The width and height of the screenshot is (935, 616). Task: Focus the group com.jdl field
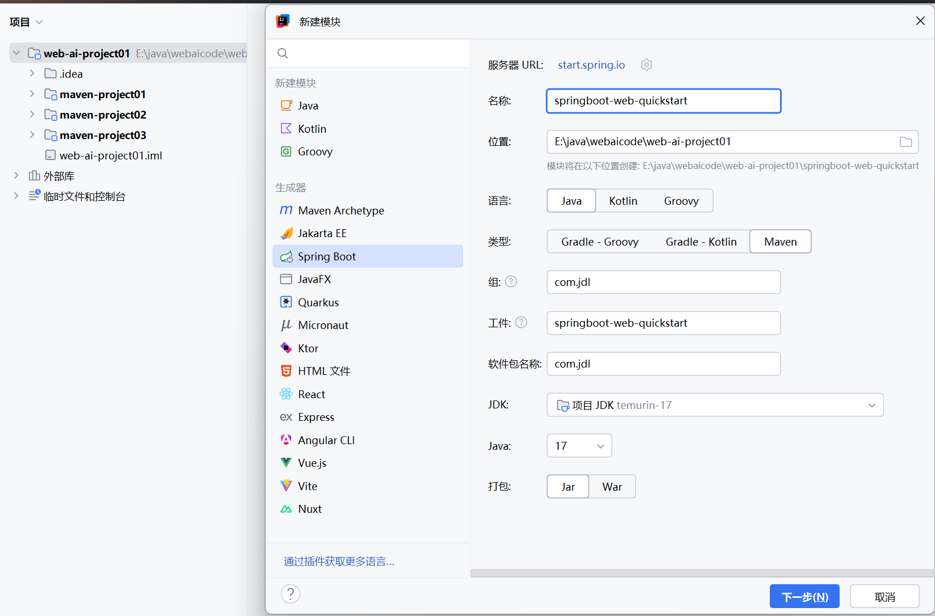pyautogui.click(x=664, y=282)
